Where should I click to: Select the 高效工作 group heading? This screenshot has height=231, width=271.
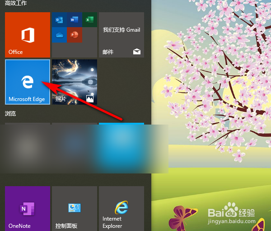(x=16, y=3)
